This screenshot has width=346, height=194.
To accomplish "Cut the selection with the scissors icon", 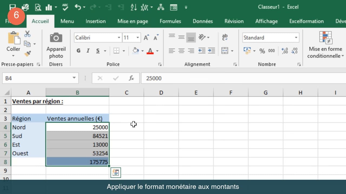I will [27, 34].
